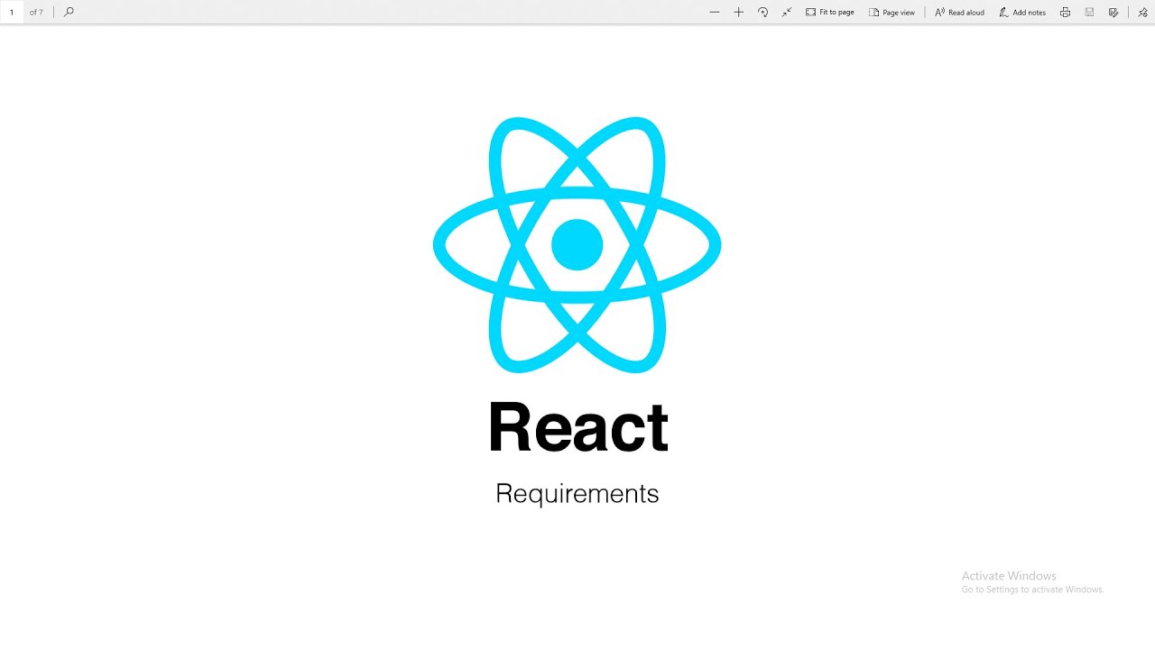Click Fit to page button
Viewport: 1155px width, 649px height.
(830, 12)
